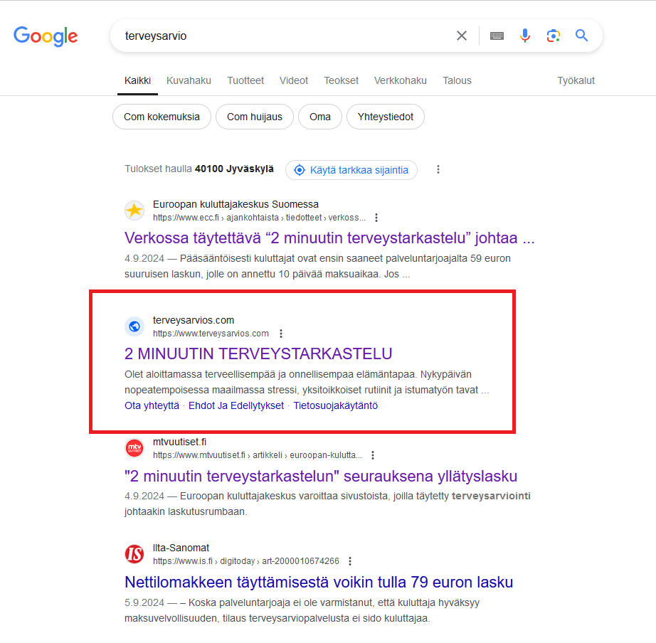656x643 pixels.
Task: Switch to the Videot tab
Action: [x=294, y=81]
